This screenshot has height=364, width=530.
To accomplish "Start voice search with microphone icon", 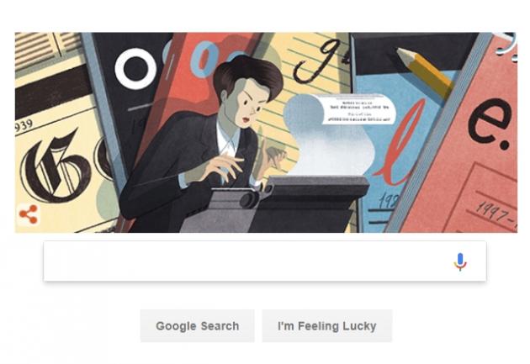I will [459, 261].
